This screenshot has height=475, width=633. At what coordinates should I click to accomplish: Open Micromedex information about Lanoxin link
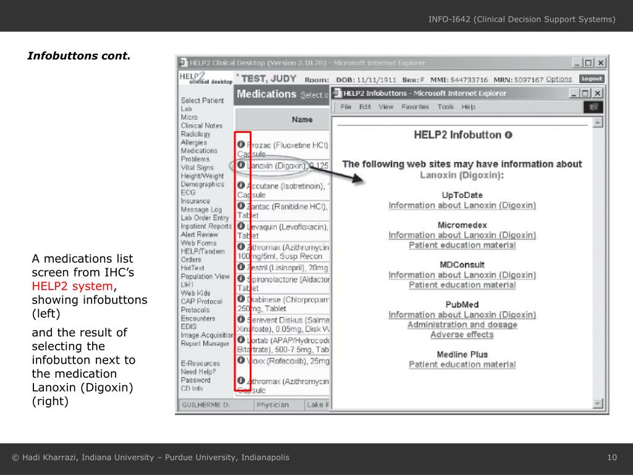click(462, 236)
